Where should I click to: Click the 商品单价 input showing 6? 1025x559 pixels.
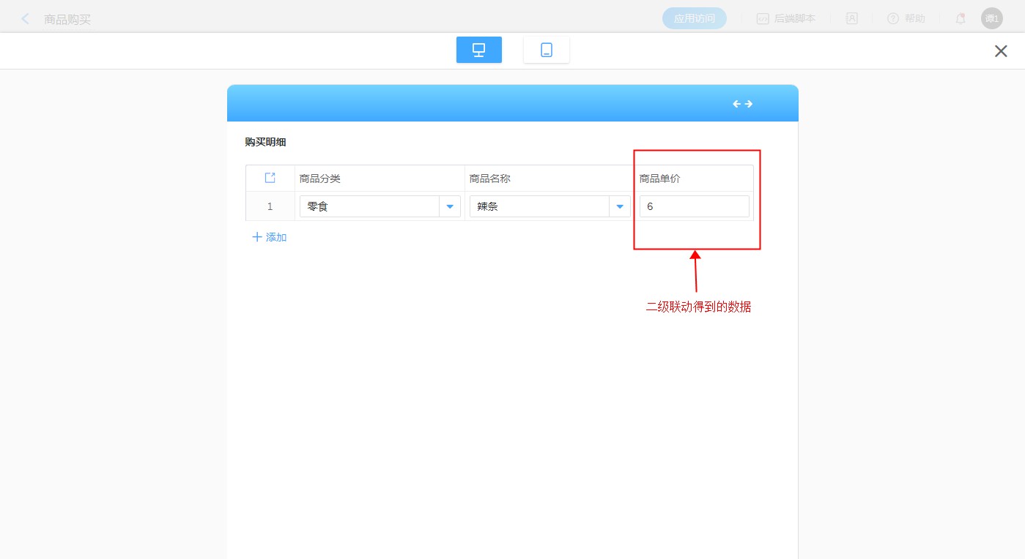coord(693,207)
